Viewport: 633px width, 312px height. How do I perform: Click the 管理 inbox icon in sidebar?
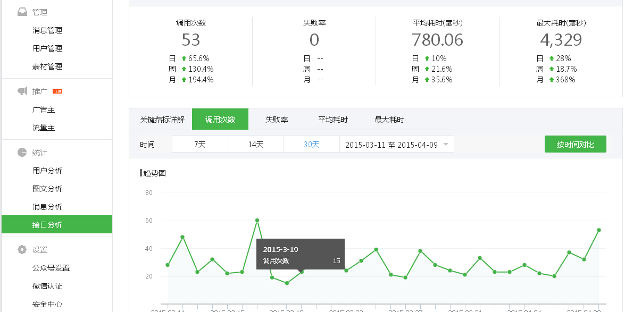tap(22, 12)
